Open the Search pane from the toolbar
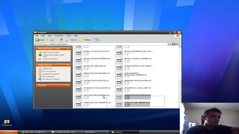 pos(71,40)
